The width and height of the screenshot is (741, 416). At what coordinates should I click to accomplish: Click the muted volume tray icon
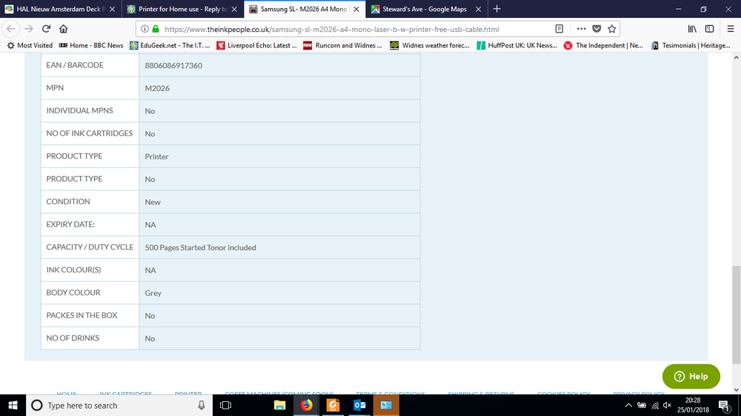668,405
